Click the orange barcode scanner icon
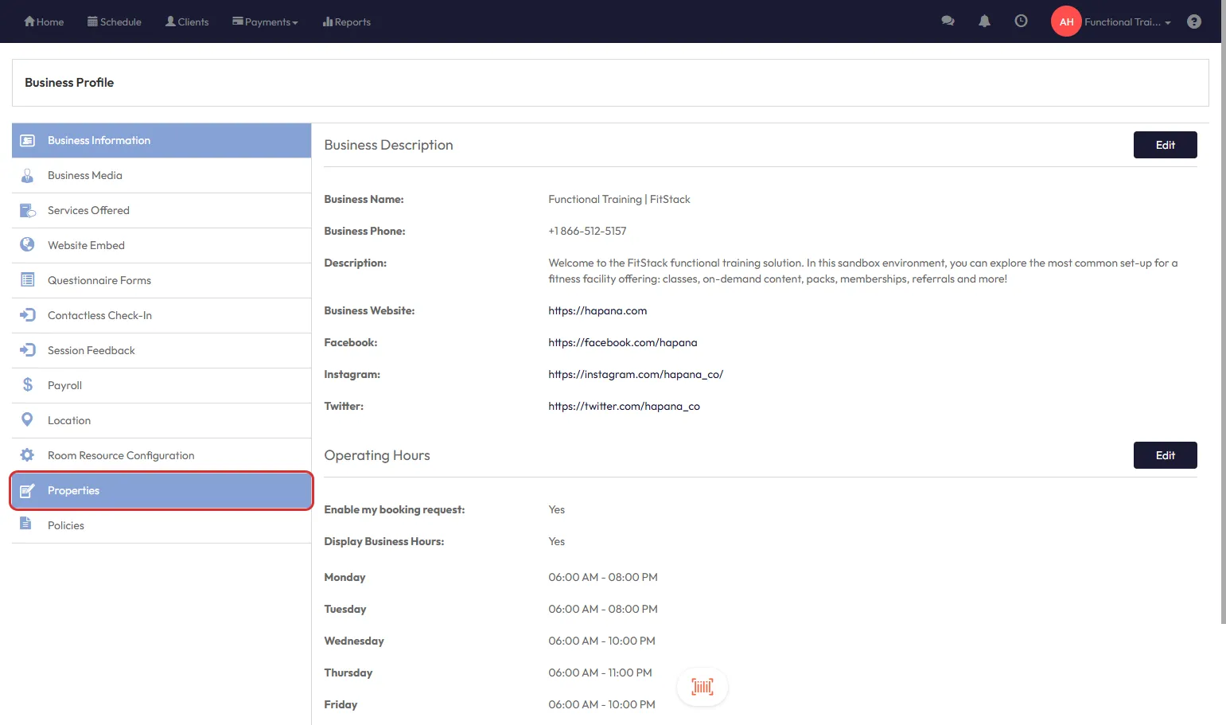The height and width of the screenshot is (725, 1226). (x=702, y=687)
